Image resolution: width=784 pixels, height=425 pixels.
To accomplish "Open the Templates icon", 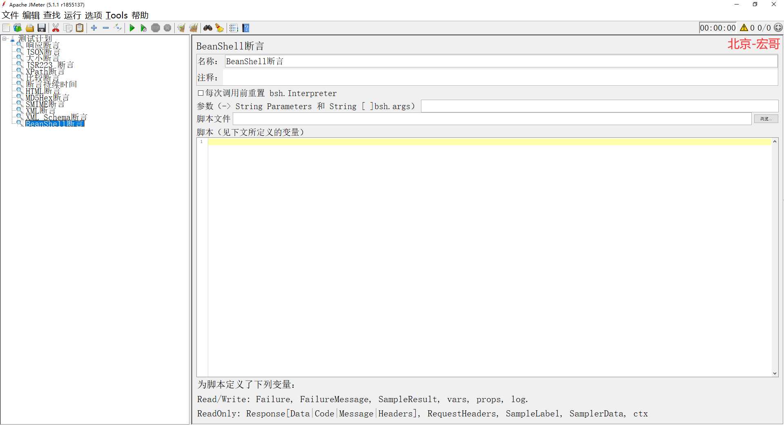I will pos(18,28).
